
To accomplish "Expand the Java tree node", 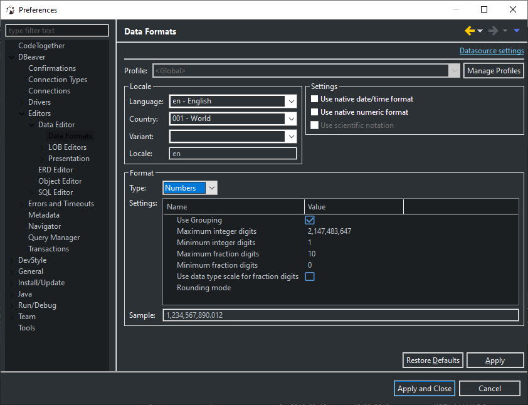I will [x=12, y=294].
